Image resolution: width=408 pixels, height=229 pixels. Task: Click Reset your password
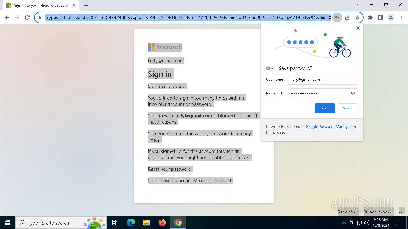pyautogui.click(x=170, y=169)
